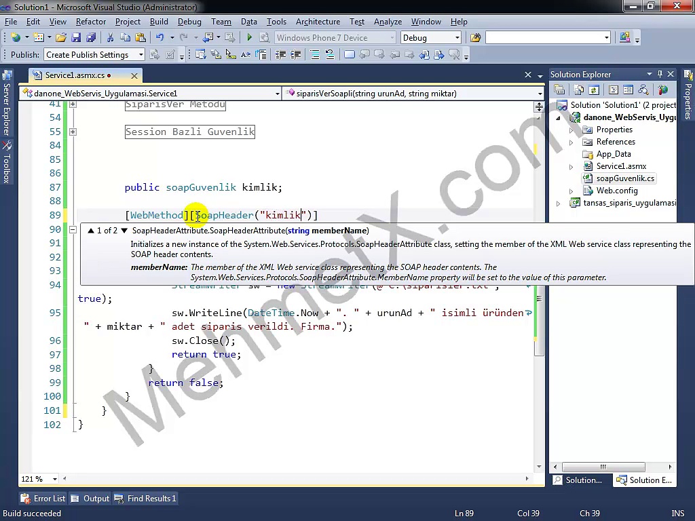The image size is (695, 521).
Task: Select the App_Data folder in Solution Explorer
Action: (614, 154)
